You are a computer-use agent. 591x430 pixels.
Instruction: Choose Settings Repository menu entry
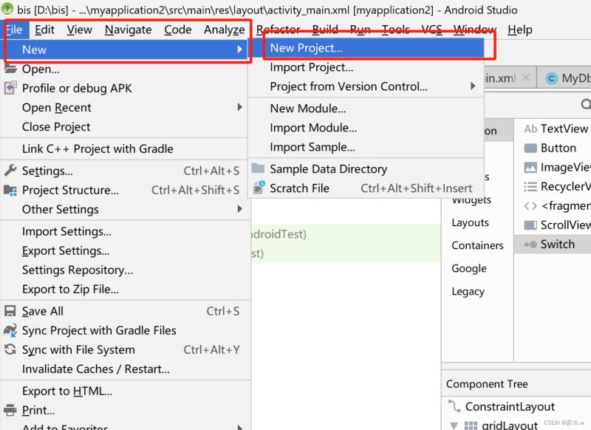tap(124, 270)
